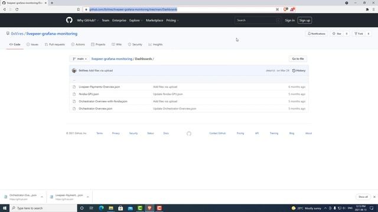This screenshot has height=212, width=378.
Task: Open Microsoft Store from taskbar
Action: click(120, 208)
